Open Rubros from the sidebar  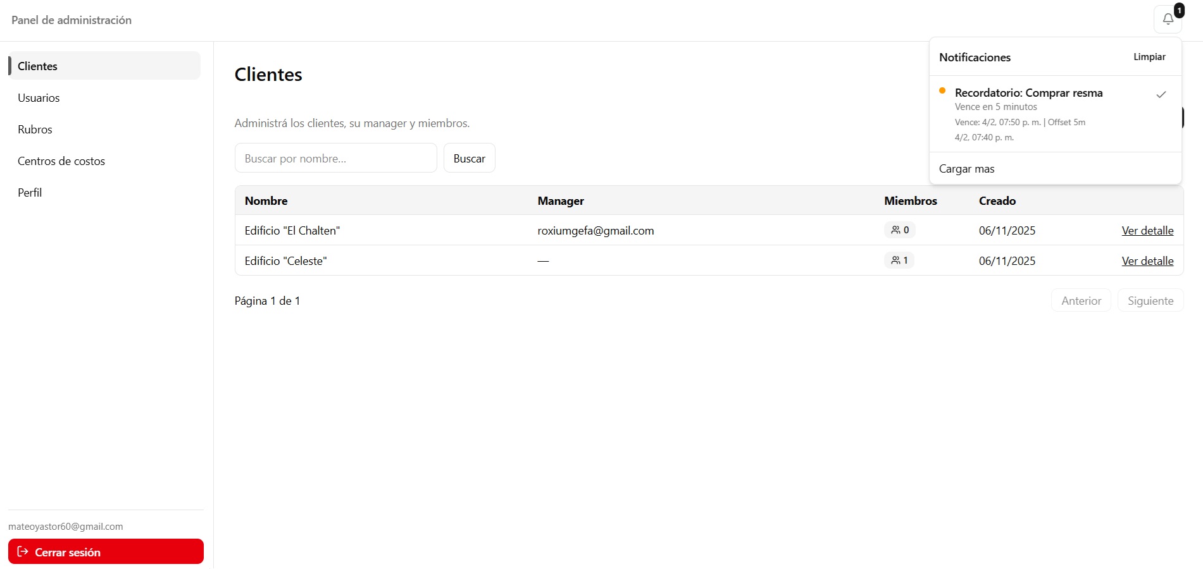[35, 130]
